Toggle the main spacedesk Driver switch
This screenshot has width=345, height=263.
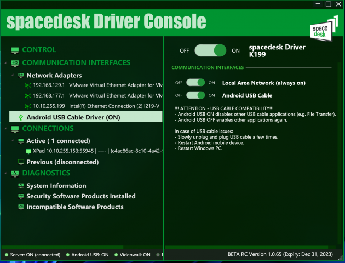210,50
